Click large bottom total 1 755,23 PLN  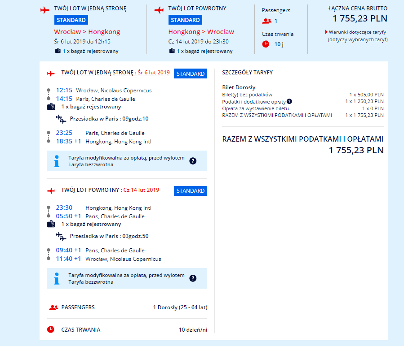pos(356,150)
